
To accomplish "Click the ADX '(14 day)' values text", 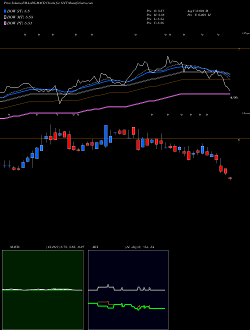I will tap(140, 247).
